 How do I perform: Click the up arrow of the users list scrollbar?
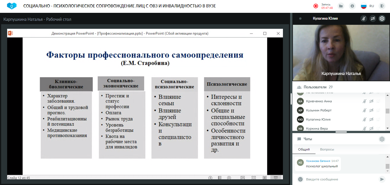pyautogui.click(x=387, y=95)
